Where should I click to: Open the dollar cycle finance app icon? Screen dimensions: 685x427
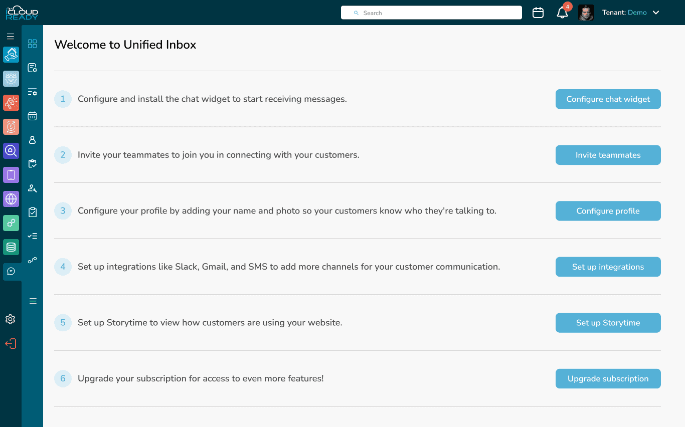(x=11, y=127)
